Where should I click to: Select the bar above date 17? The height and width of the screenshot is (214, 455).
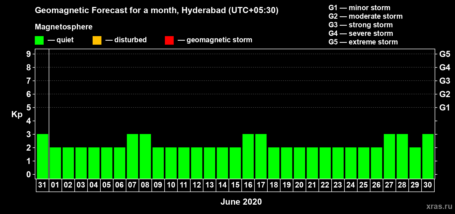[261, 156]
